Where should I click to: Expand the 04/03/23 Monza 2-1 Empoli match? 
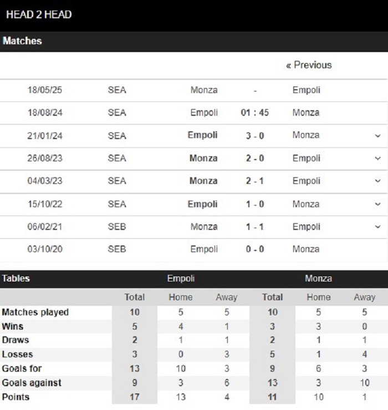coord(377,181)
